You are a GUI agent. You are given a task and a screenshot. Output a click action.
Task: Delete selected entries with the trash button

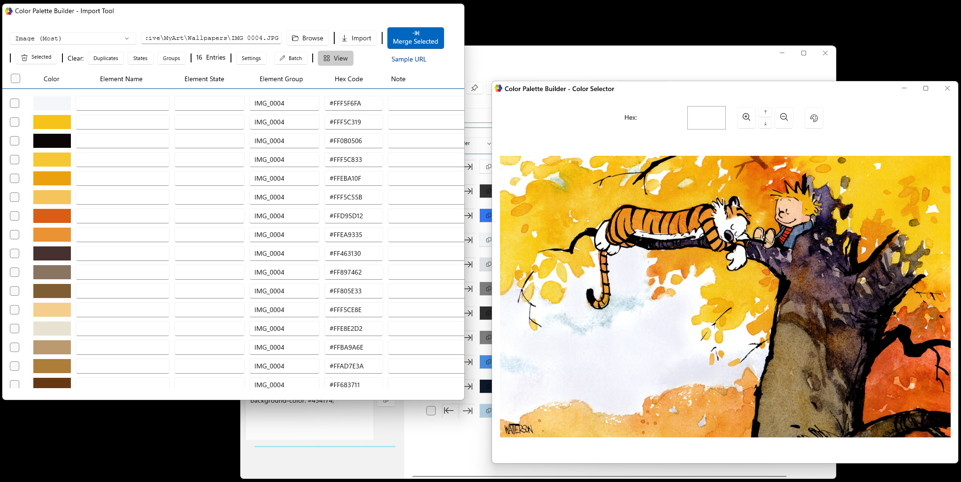pos(37,57)
